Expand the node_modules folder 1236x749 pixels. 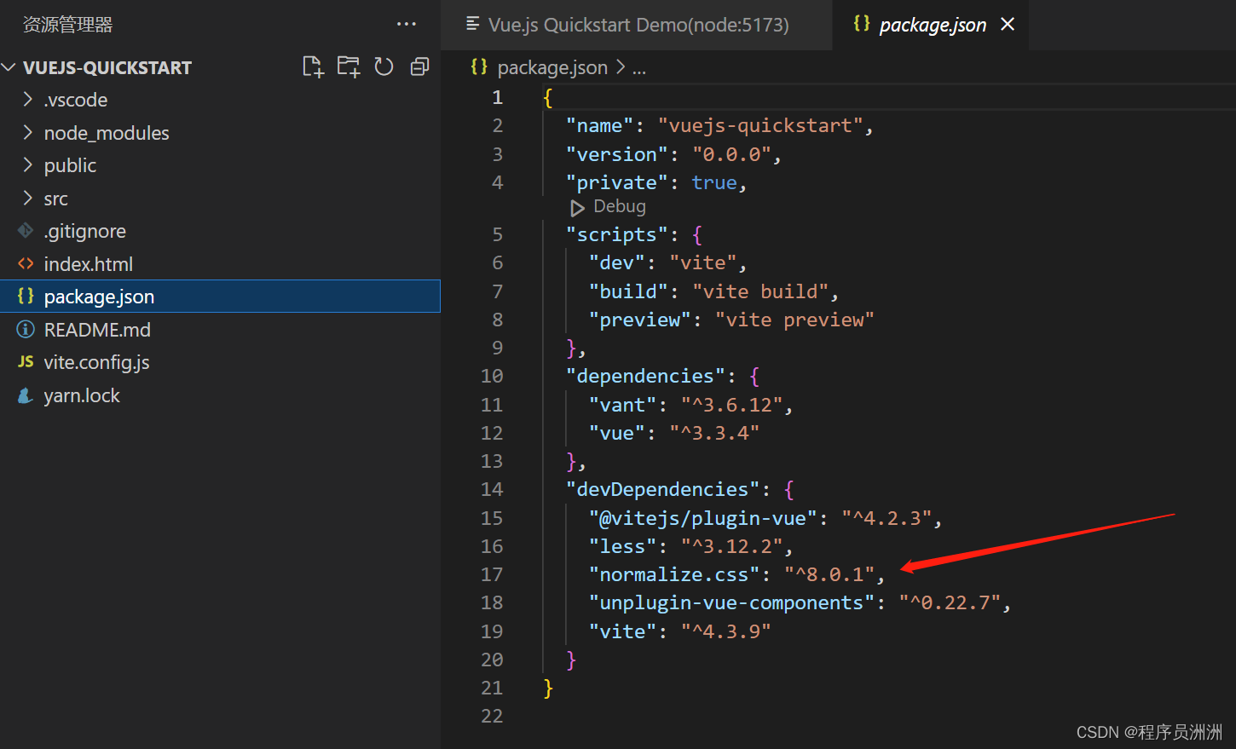point(28,132)
